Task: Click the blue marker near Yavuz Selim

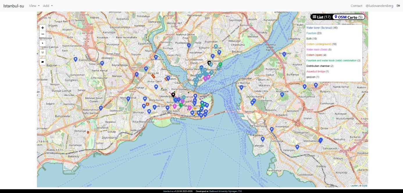Action: click(102, 63)
